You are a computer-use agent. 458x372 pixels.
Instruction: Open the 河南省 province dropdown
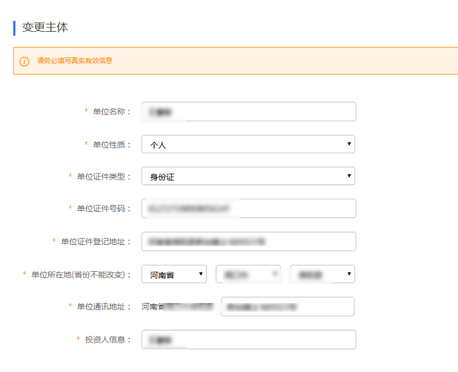point(174,274)
